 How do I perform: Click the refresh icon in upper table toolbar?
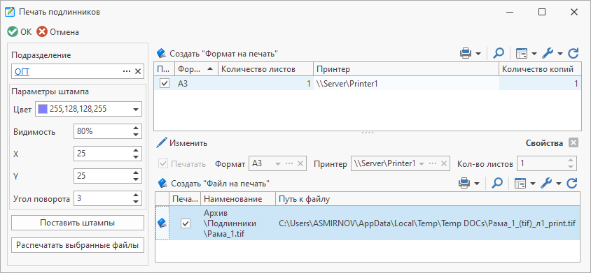point(573,54)
